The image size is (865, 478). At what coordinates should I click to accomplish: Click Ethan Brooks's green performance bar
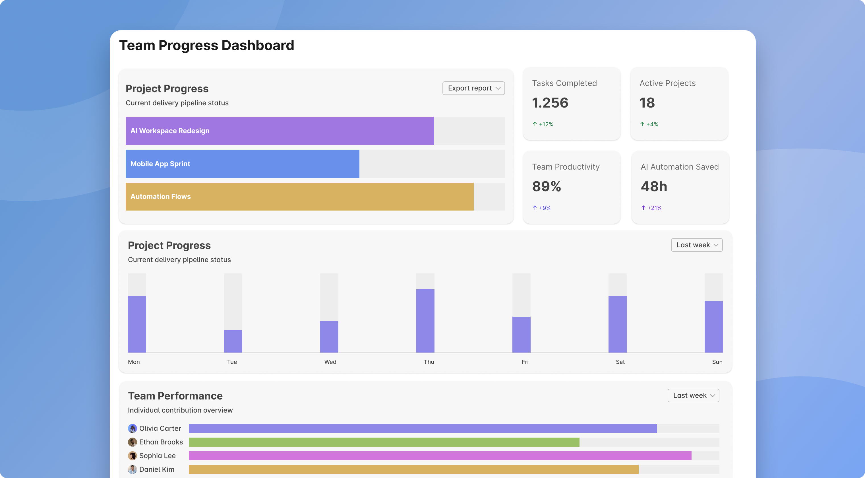(384, 442)
